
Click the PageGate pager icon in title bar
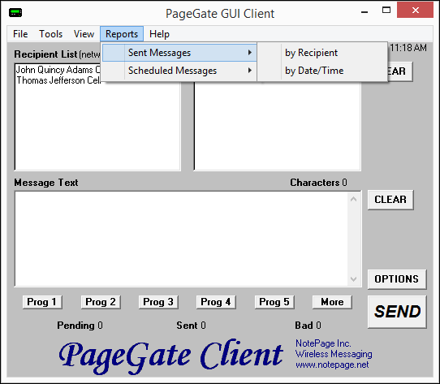tap(15, 12)
